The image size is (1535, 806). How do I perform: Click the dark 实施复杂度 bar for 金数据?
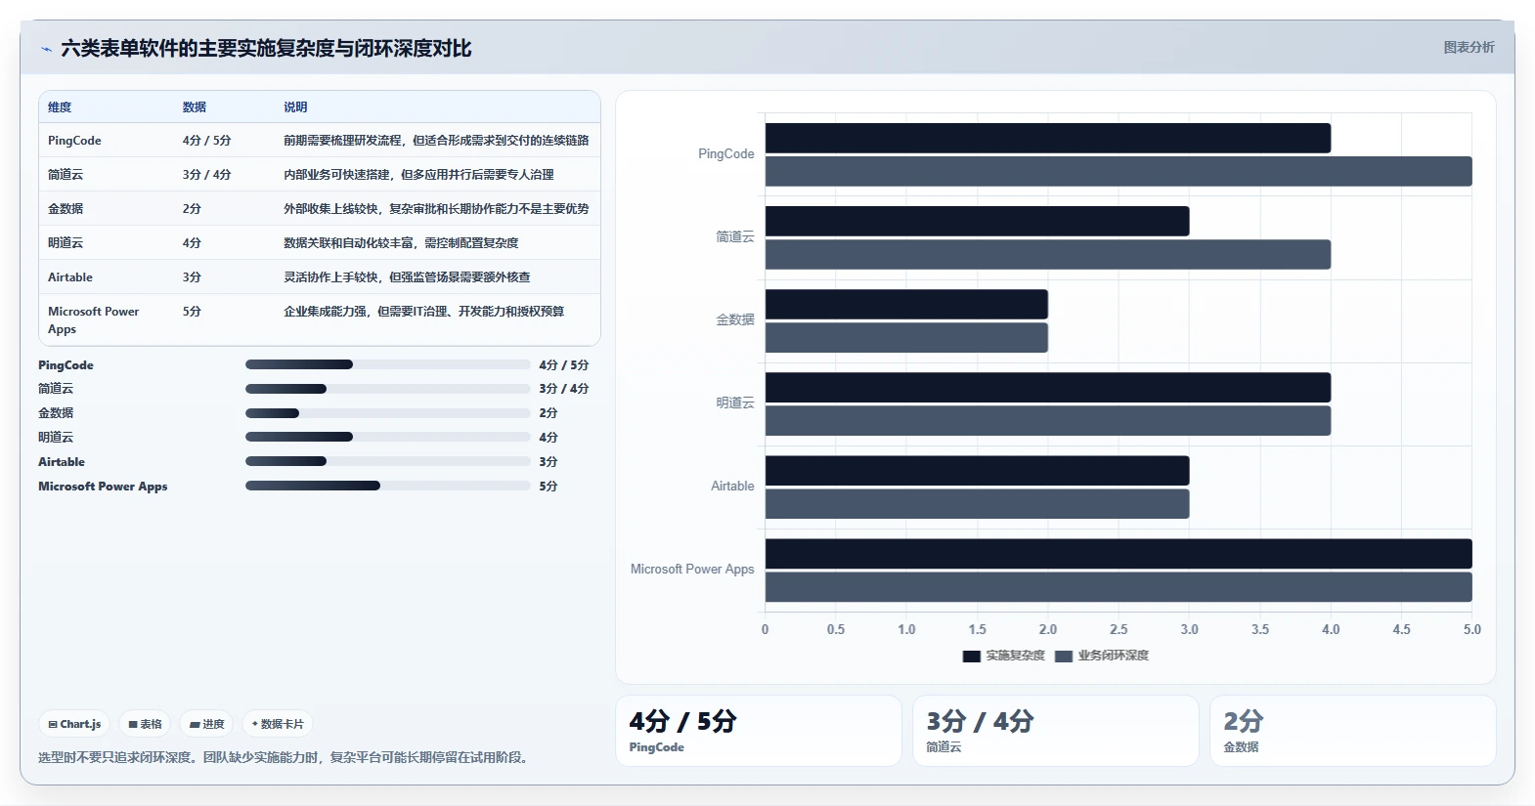point(906,304)
